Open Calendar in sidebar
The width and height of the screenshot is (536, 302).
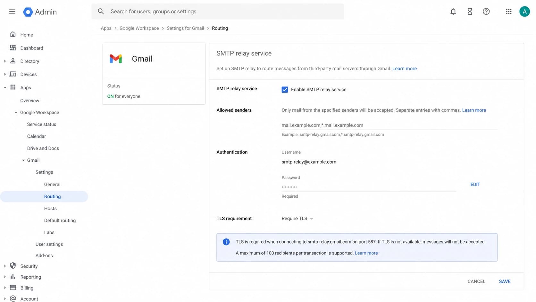pyautogui.click(x=36, y=136)
